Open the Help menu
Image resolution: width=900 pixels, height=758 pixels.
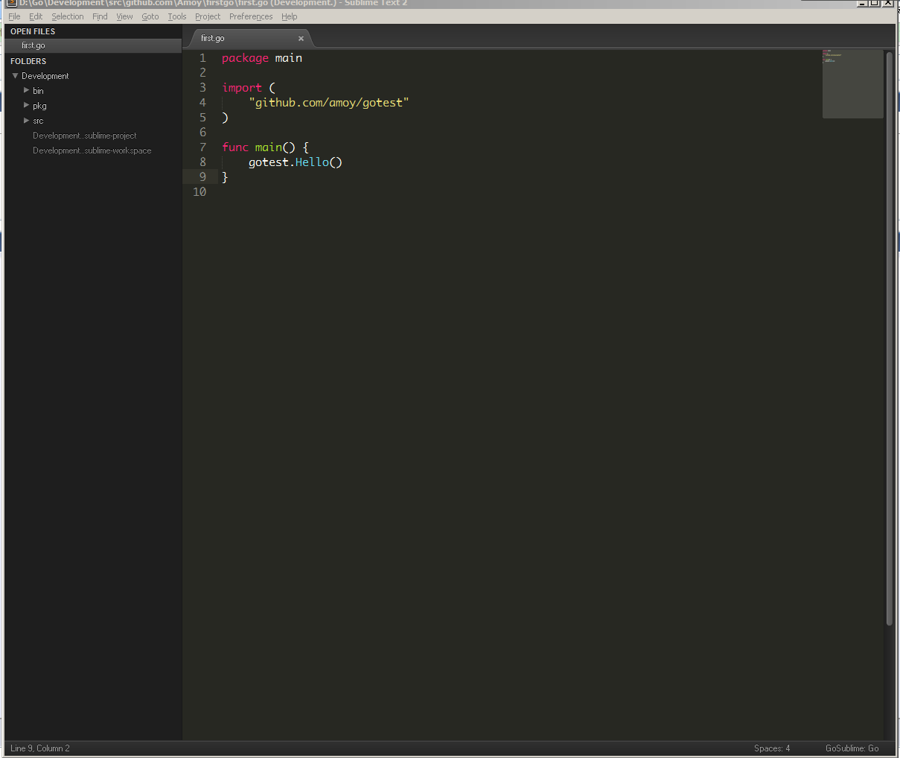(290, 16)
